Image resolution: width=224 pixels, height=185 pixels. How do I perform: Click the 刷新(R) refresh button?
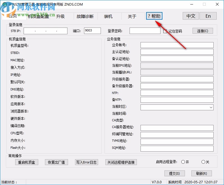(202, 173)
